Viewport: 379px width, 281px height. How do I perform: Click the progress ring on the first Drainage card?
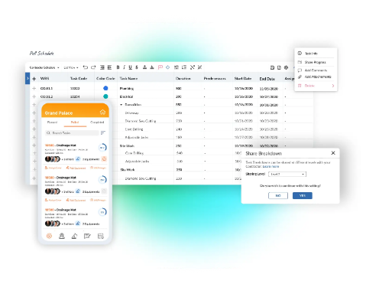point(102,147)
